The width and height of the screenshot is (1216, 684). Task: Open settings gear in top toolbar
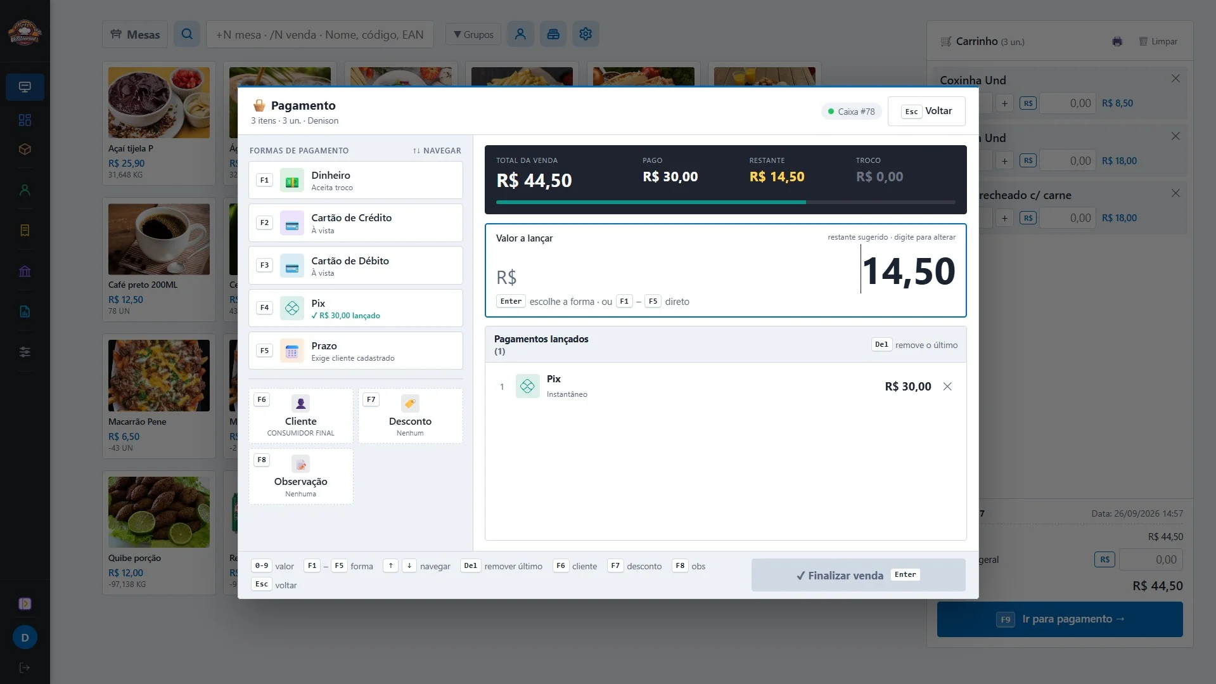[586, 34]
